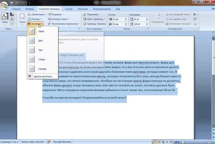Screen dimensions: 215x144
Task: Open Paragraph (Абзац) dialog launcher
Action: coord(148,29)
